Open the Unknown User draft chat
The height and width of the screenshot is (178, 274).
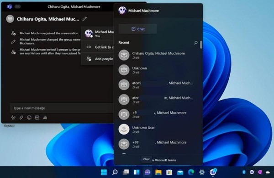(x=158, y=129)
